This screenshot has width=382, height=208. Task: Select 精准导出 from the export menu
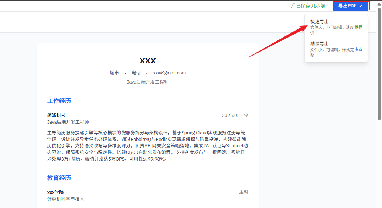[320, 43]
